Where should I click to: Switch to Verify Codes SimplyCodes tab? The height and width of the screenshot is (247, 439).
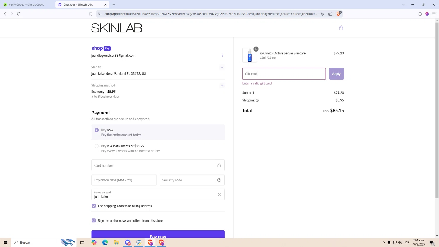(x=27, y=5)
